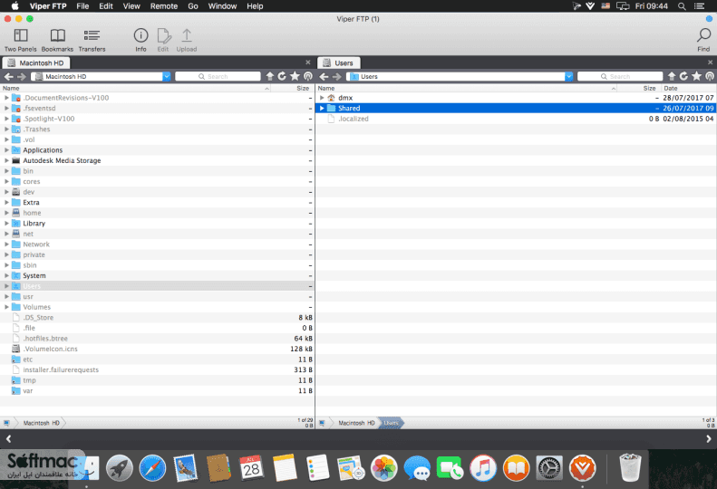Open iTunes from the Dock
This screenshot has width=717, height=489.
483,468
